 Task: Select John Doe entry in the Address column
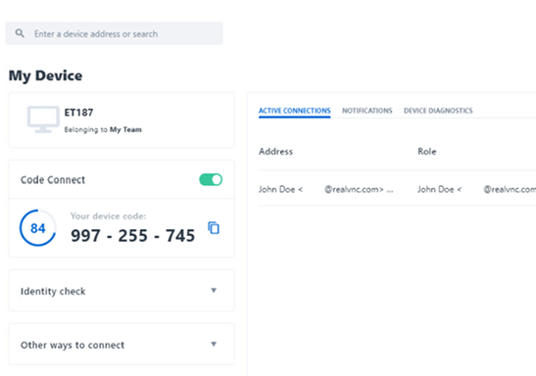325,189
